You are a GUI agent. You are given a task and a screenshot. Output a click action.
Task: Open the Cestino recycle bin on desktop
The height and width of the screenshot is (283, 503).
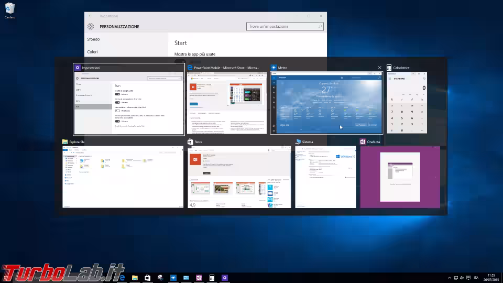[x=9, y=10]
